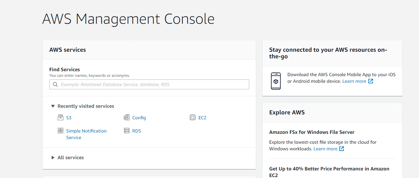Focus the Find Services search field
The height and width of the screenshot is (178, 419).
tap(149, 84)
